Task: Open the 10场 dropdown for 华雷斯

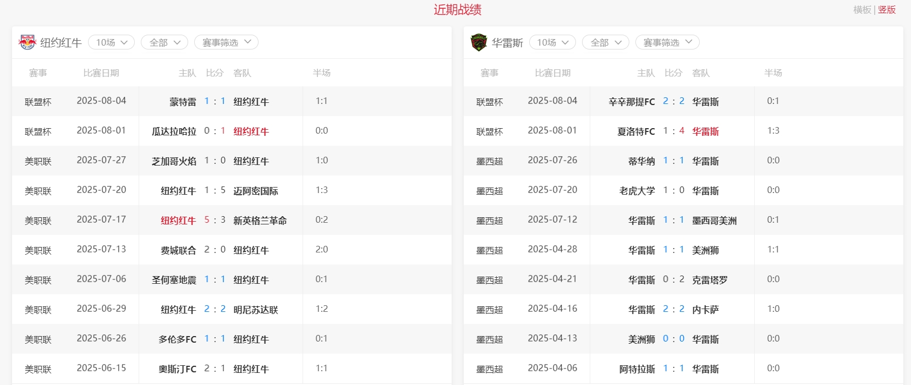Action: coord(552,42)
